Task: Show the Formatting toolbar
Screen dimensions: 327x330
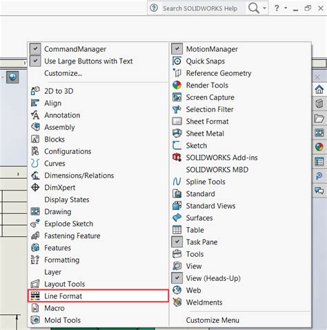Action: [x=98, y=260]
